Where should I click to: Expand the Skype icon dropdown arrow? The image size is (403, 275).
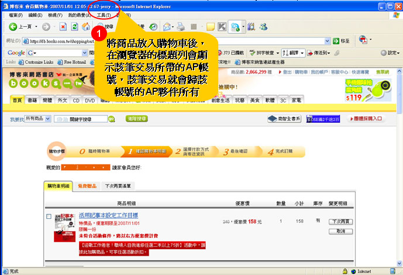(x=243, y=27)
